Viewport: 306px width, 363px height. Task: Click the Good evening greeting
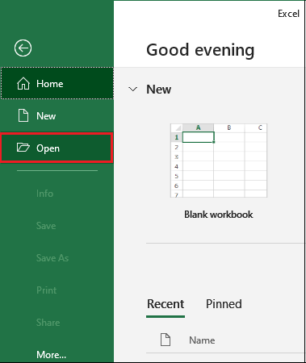[x=200, y=50]
